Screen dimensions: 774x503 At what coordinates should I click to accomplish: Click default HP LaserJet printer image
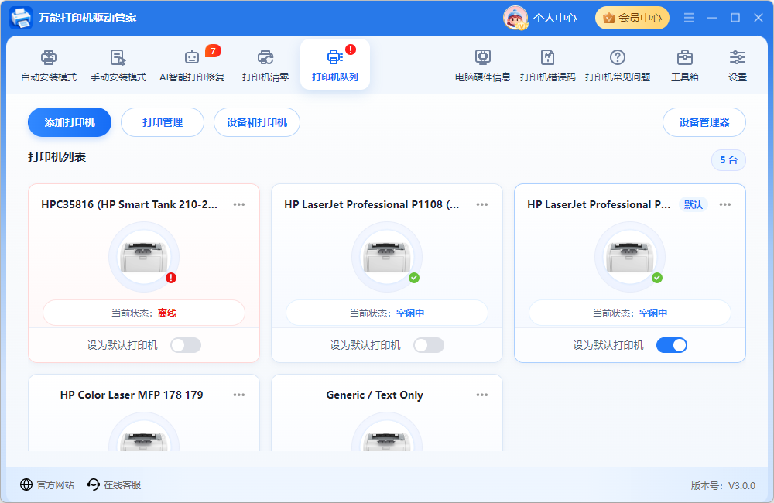coord(630,257)
